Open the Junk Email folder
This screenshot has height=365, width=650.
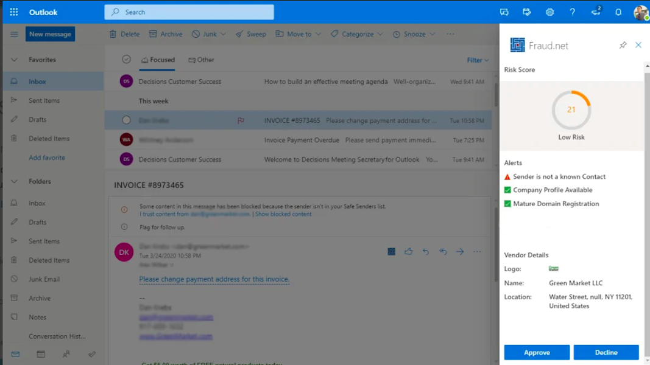[x=44, y=279]
